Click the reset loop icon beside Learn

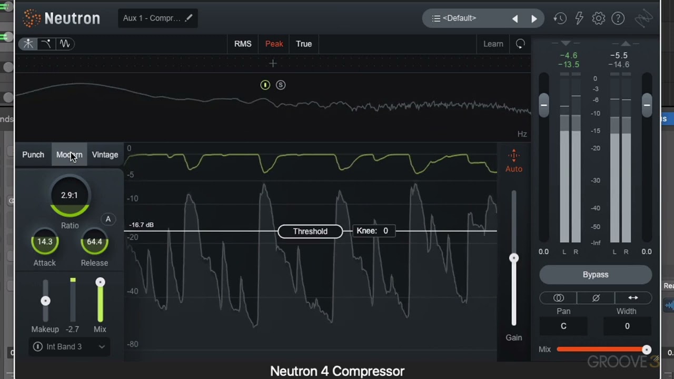(x=520, y=44)
